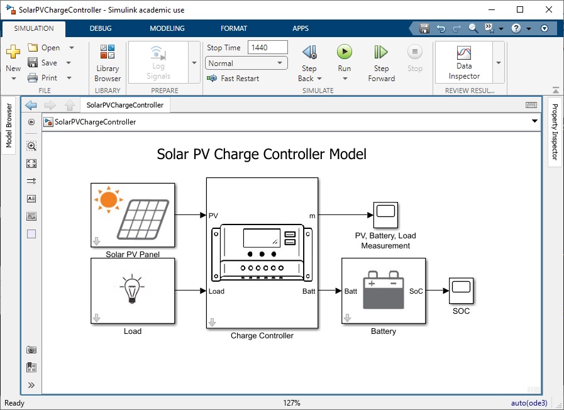Screen dimensions: 564x410
Task: Select the Area box tool swatch
Action: coord(31,234)
